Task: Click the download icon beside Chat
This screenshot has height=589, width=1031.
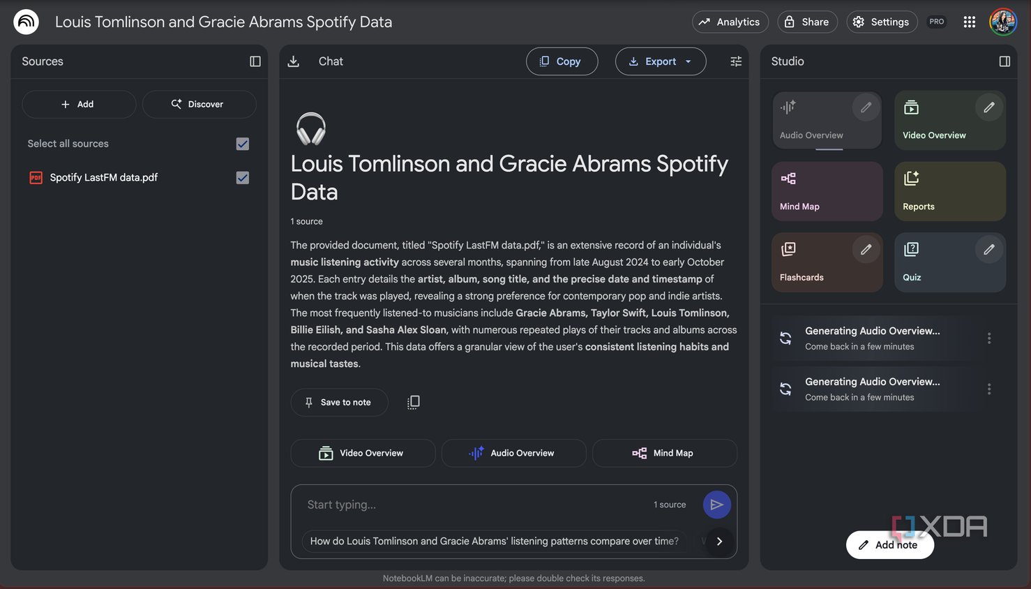Action: point(294,61)
